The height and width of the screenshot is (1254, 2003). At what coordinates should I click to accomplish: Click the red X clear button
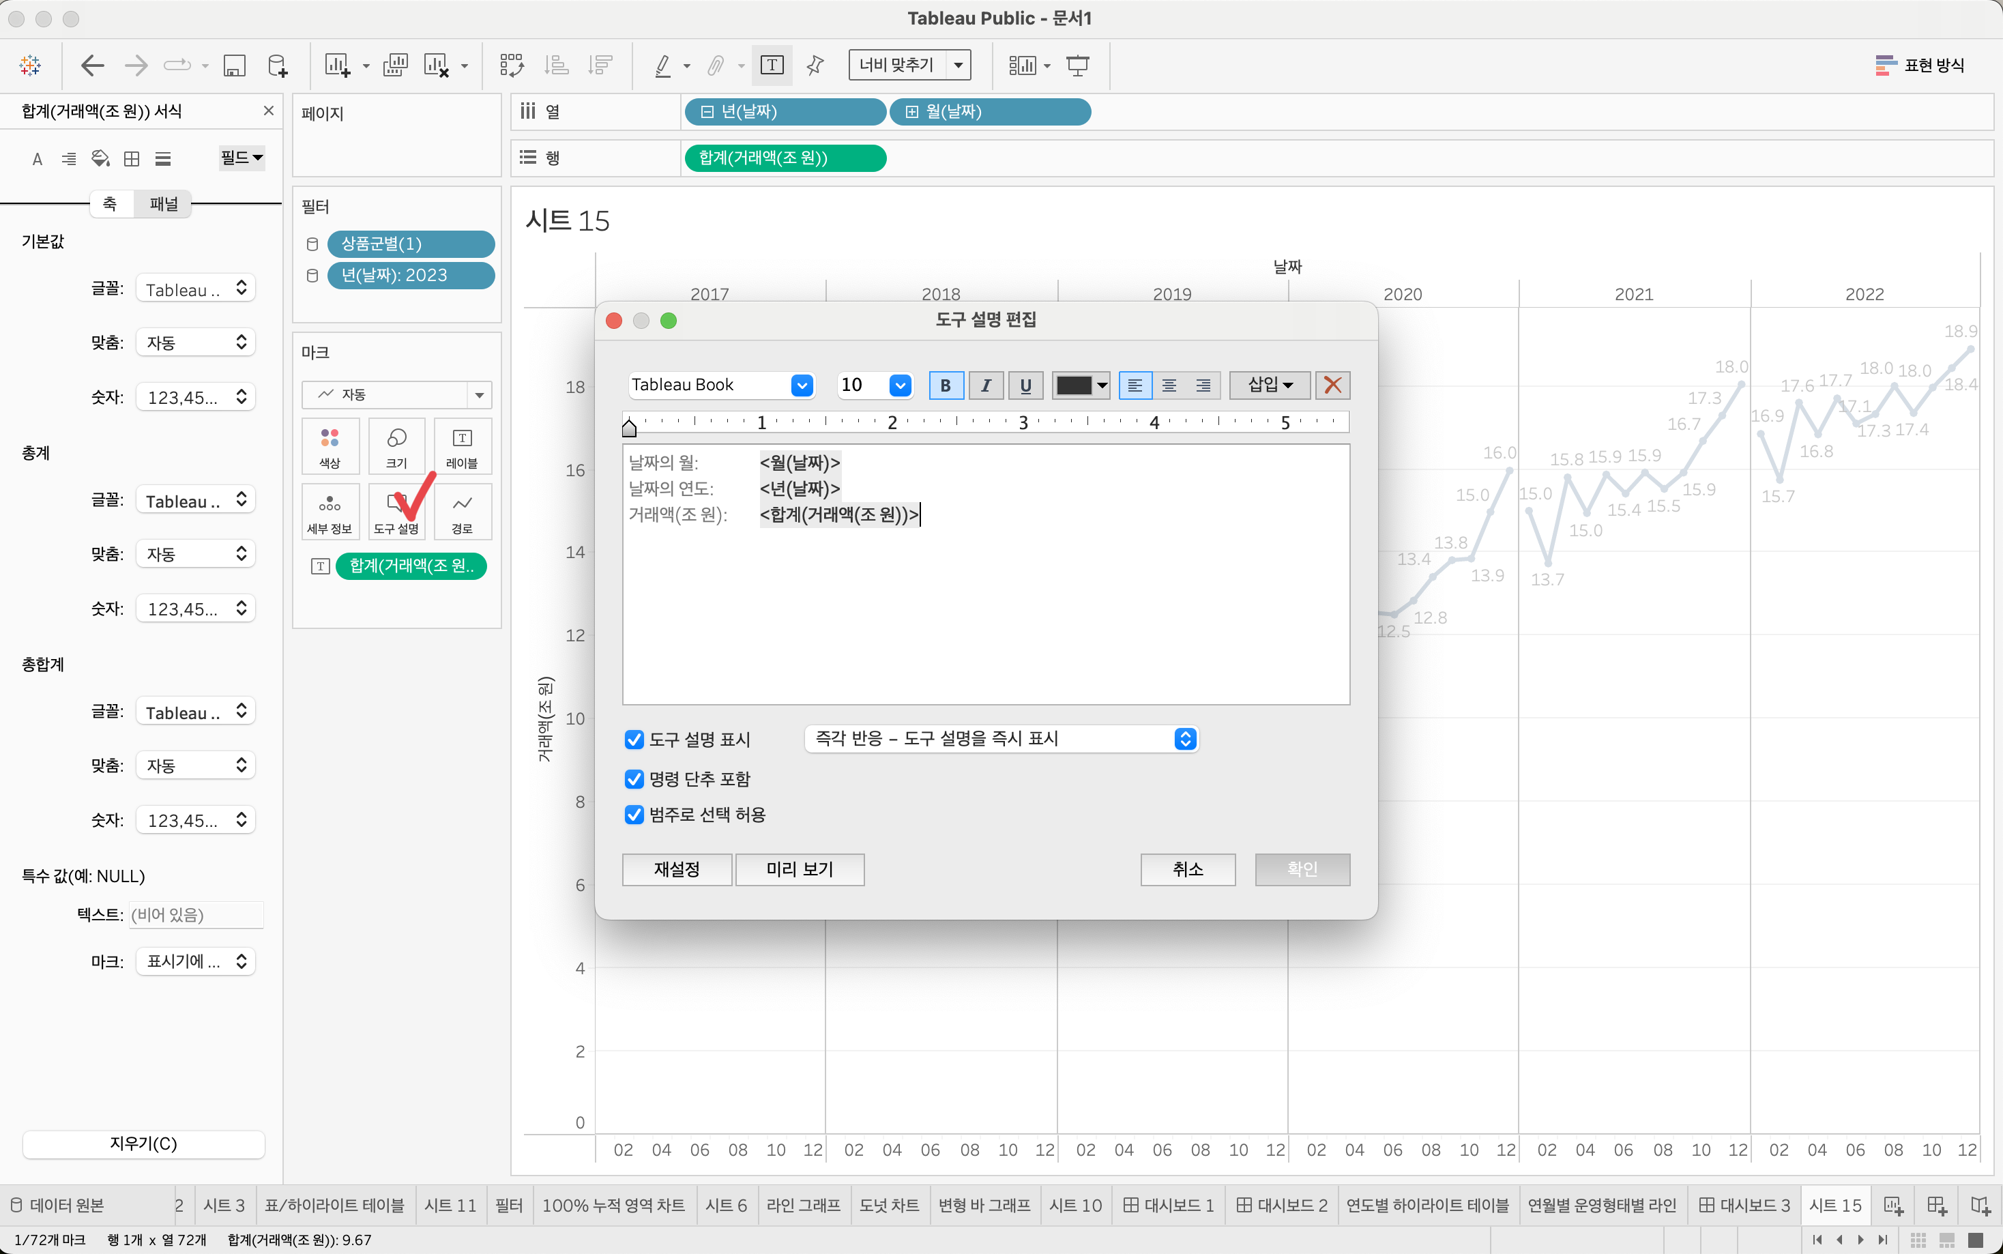[x=1332, y=385]
